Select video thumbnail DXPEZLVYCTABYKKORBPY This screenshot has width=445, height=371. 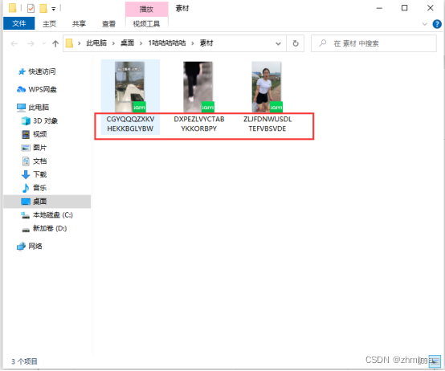tap(198, 87)
